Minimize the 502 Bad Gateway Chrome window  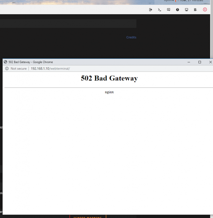189,62
